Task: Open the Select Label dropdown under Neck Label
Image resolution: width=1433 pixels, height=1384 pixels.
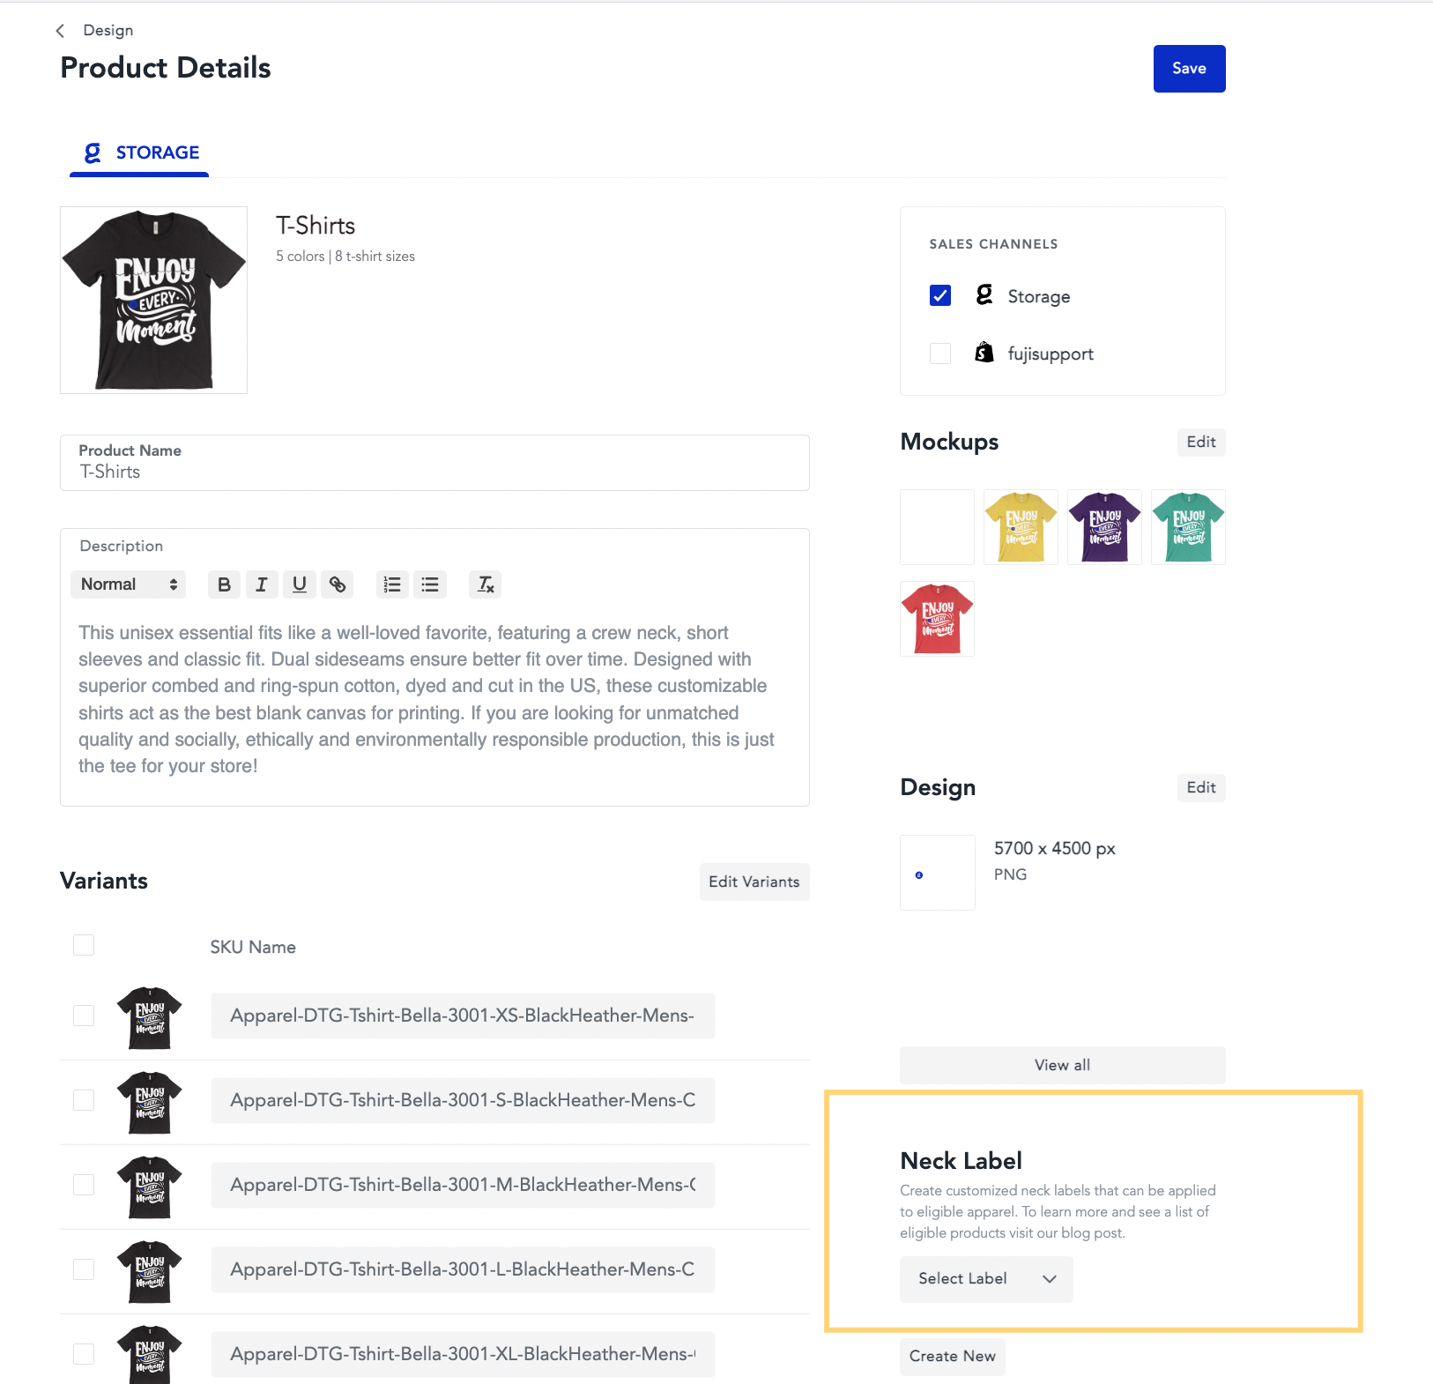Action: 985,1278
